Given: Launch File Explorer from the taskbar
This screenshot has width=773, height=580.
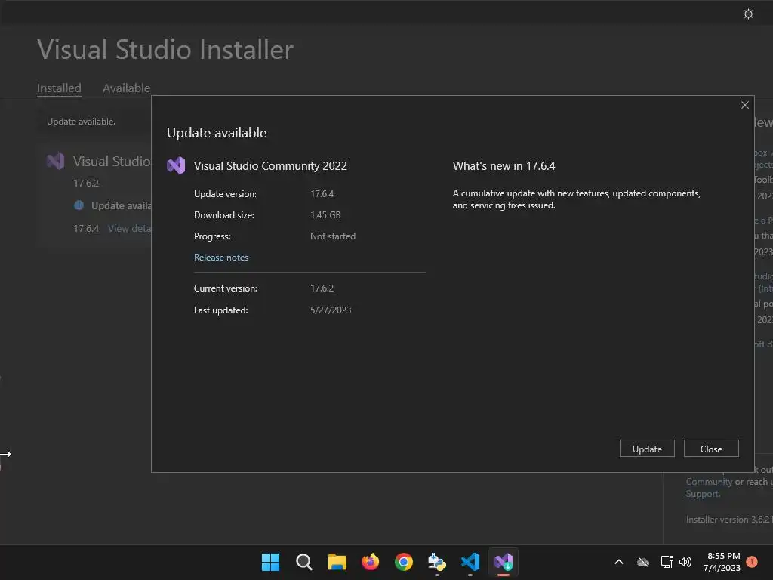Looking at the screenshot, I should (x=337, y=562).
